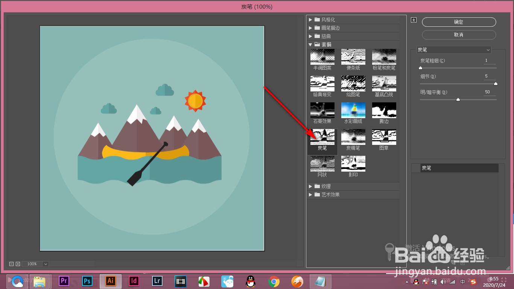514x289 pixels.
Task: Focus the 细节 value field
Action: pos(490,76)
